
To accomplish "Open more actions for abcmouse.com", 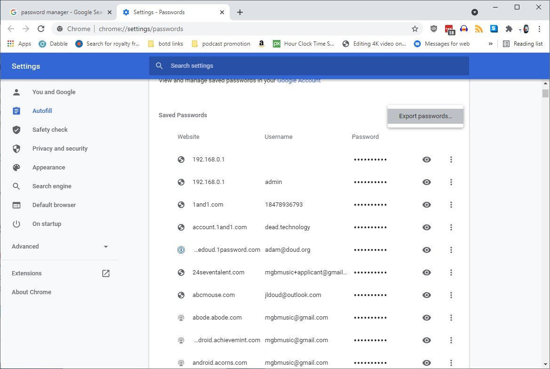I will coord(451,295).
